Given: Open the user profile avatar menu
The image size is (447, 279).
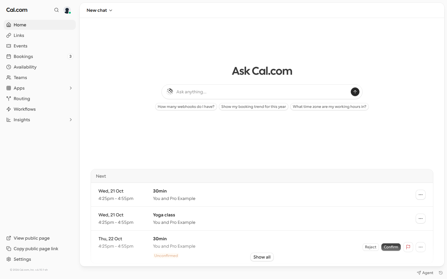Looking at the screenshot, I should pyautogui.click(x=67, y=10).
